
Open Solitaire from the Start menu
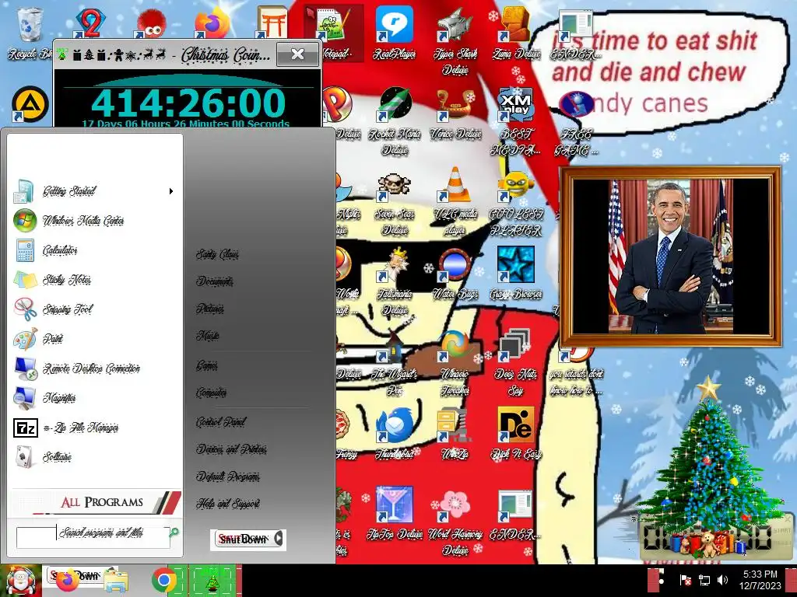point(94,457)
